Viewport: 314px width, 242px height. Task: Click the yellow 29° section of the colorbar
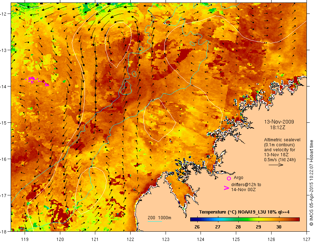(x=258, y=220)
